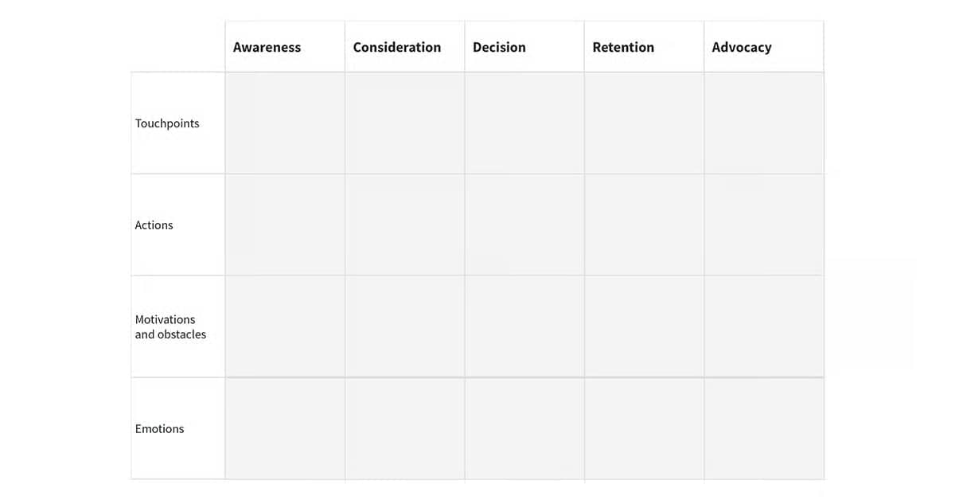Select the Consideration column header

tap(397, 47)
